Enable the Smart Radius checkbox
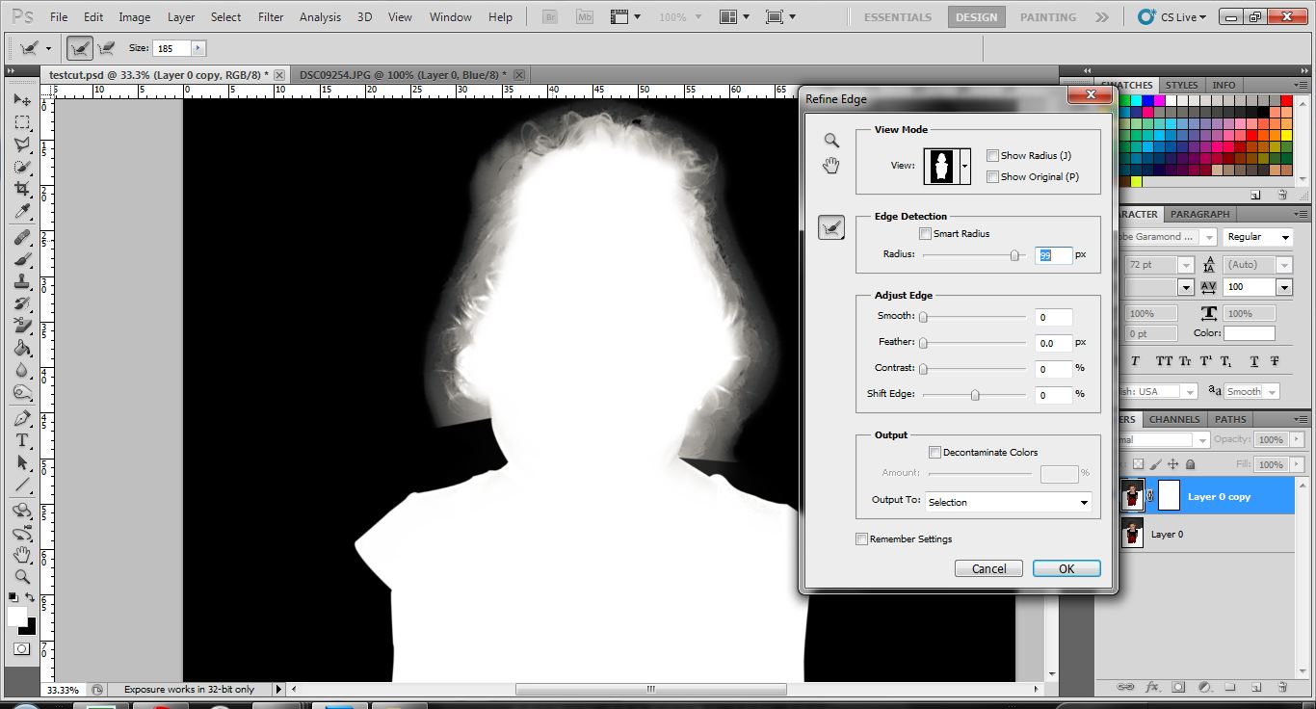The height and width of the screenshot is (709, 1316). pyautogui.click(x=925, y=233)
